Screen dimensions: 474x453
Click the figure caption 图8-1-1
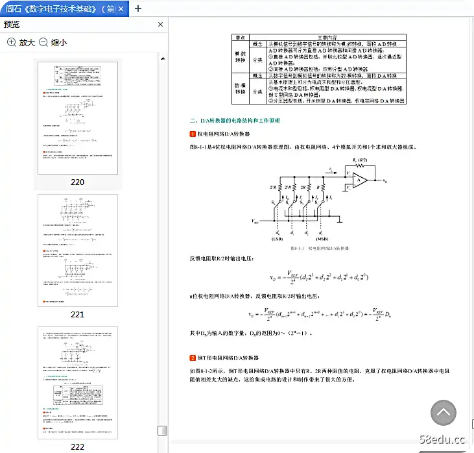tap(320, 248)
